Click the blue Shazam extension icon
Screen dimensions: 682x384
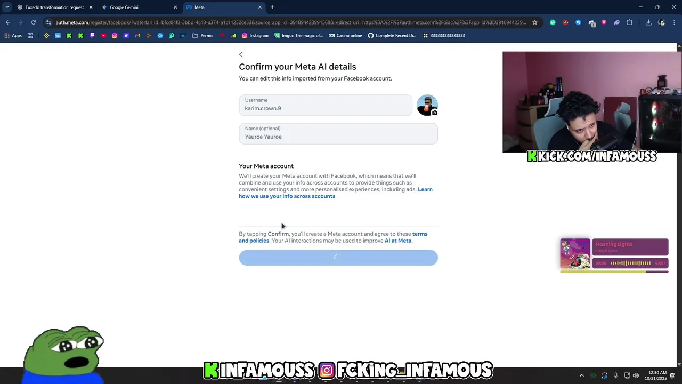(578, 22)
